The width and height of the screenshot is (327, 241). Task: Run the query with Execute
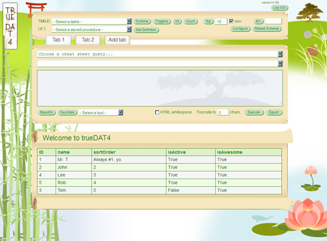tap(254, 112)
